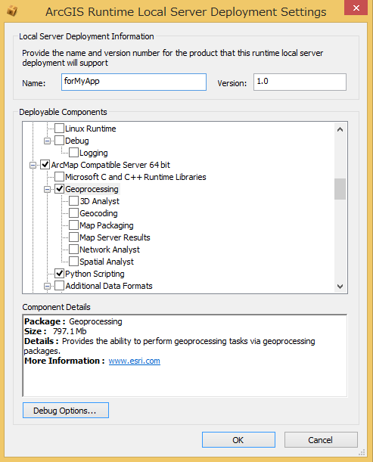Viewport: 373px width, 462px height.
Task: Open Debug Options dialog
Action: click(x=66, y=410)
